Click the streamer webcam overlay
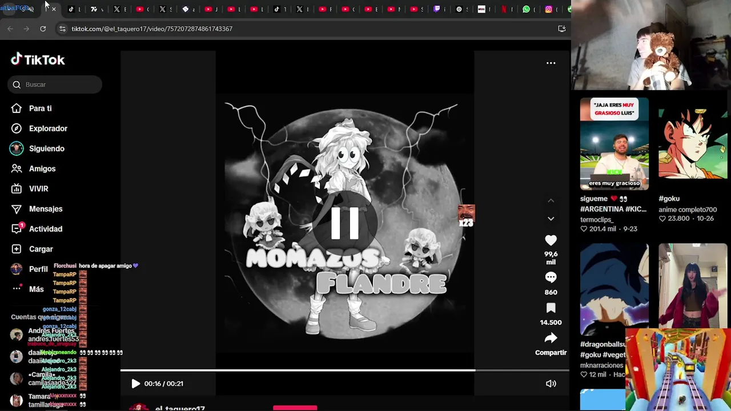Image resolution: width=731 pixels, height=411 pixels. pyautogui.click(x=651, y=45)
